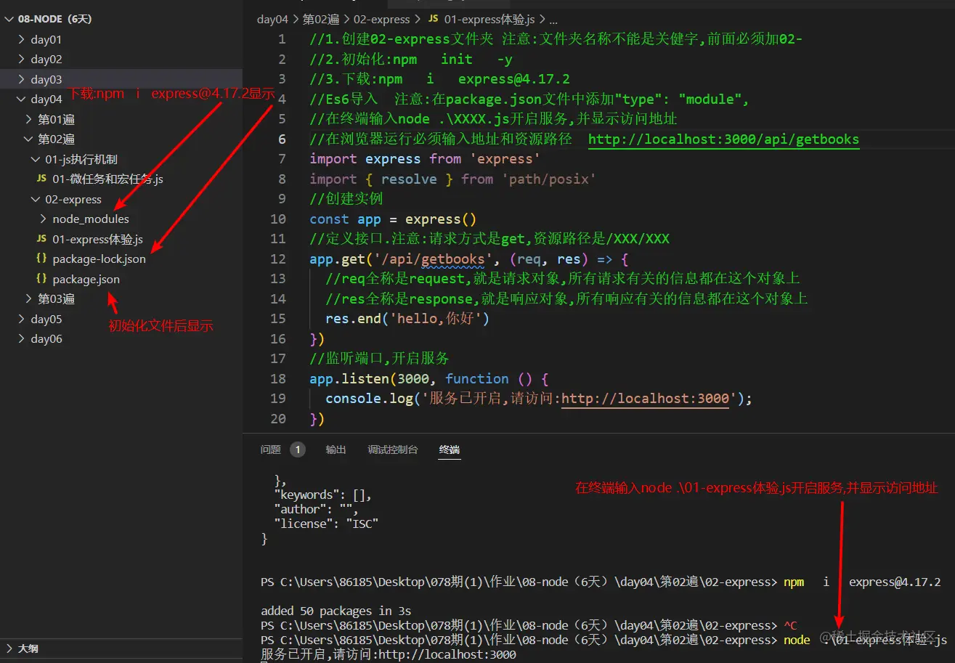Open the http://localhost:3000 link on line 19
Image resolution: width=955 pixels, height=663 pixels.
(x=646, y=398)
